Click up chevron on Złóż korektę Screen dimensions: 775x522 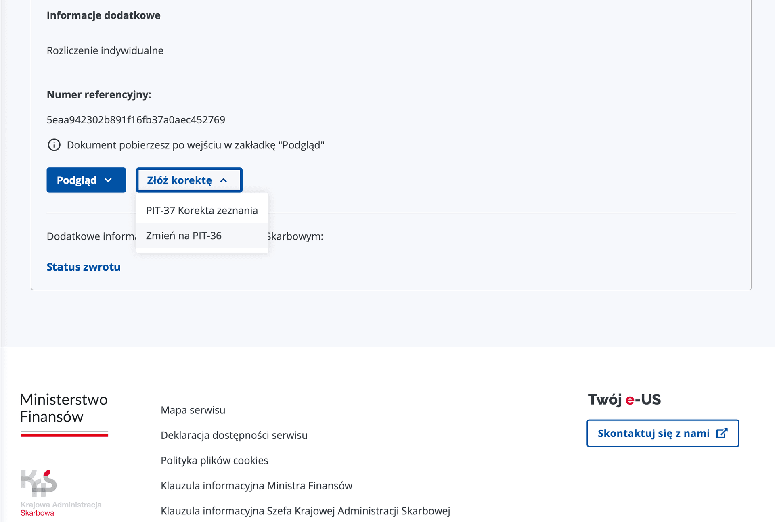[224, 180]
